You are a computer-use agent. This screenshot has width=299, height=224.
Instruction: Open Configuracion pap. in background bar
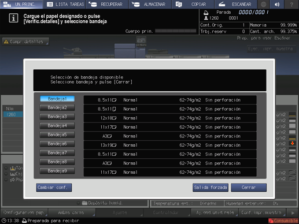24,212
